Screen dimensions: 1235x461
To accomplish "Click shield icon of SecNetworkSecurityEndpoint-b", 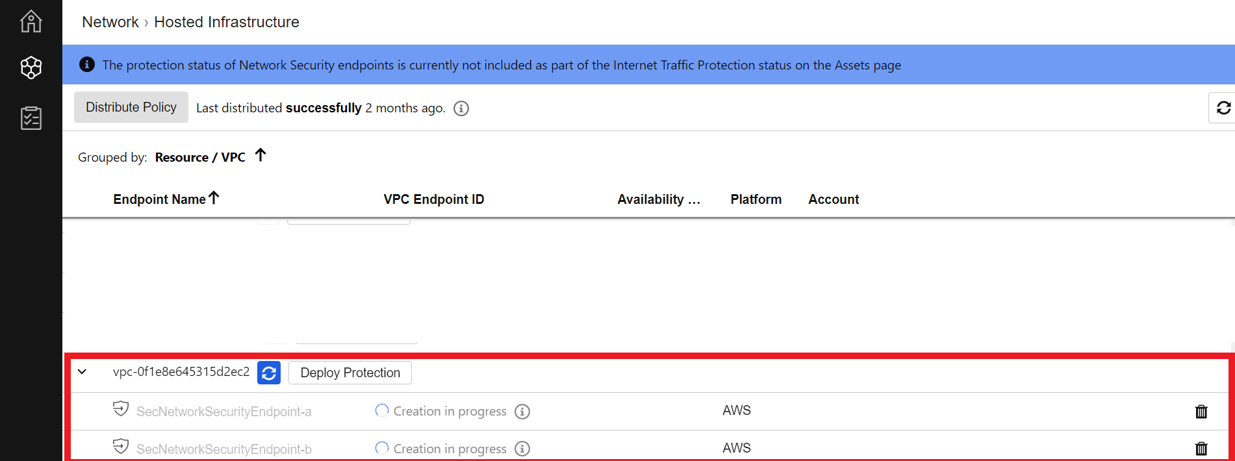I will (x=121, y=447).
